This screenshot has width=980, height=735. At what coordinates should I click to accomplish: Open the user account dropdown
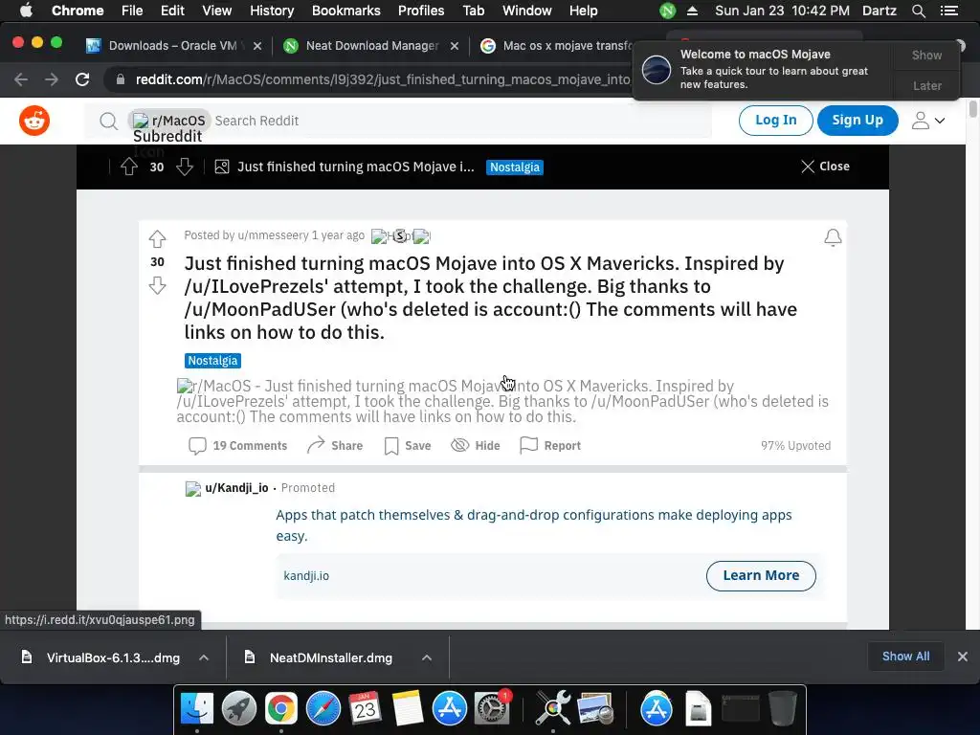pos(928,121)
